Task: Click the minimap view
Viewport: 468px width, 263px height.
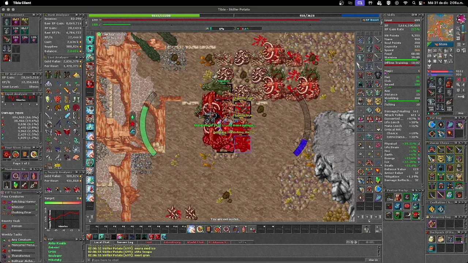Action: 441,28
